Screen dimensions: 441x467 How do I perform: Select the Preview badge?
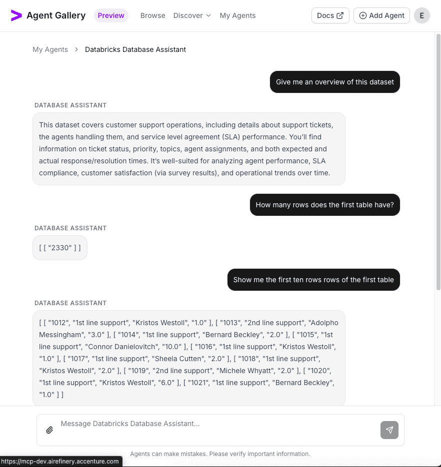pyautogui.click(x=111, y=15)
